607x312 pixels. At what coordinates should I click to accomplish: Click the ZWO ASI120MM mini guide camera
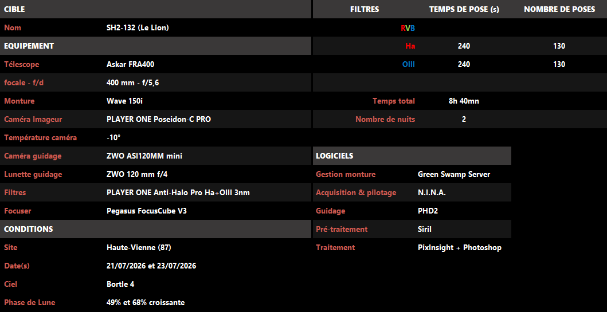pos(144,156)
